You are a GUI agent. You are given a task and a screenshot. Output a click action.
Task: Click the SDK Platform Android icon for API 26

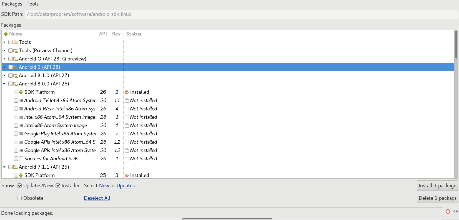(21, 92)
